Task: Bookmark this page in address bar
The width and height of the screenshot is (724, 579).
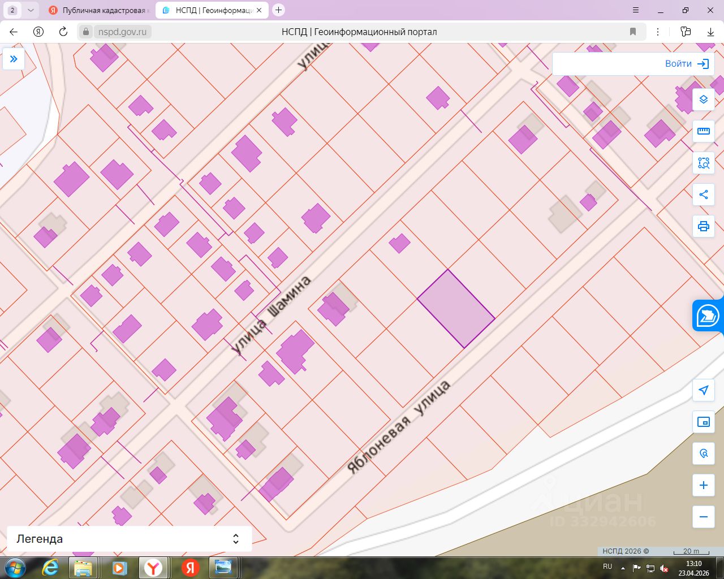Action: [x=633, y=32]
